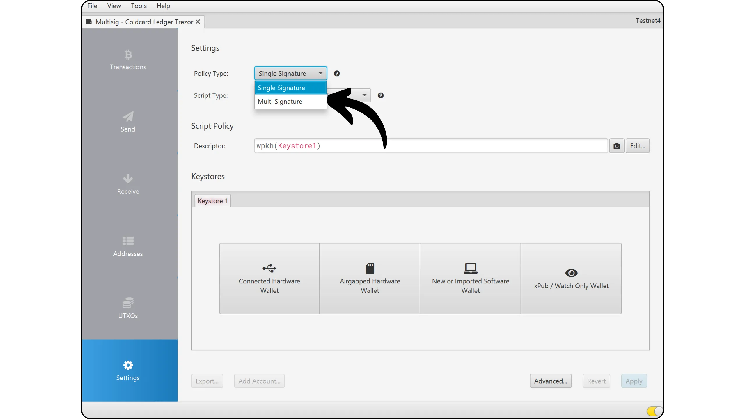The width and height of the screenshot is (745, 419).
Task: Expand the Script Type dropdown arrow
Action: (364, 95)
